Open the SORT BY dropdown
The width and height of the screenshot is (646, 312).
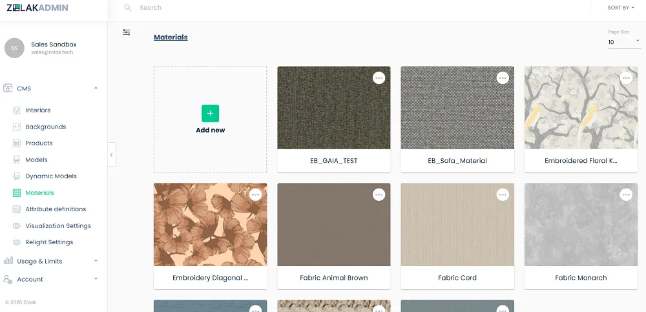pyautogui.click(x=620, y=8)
